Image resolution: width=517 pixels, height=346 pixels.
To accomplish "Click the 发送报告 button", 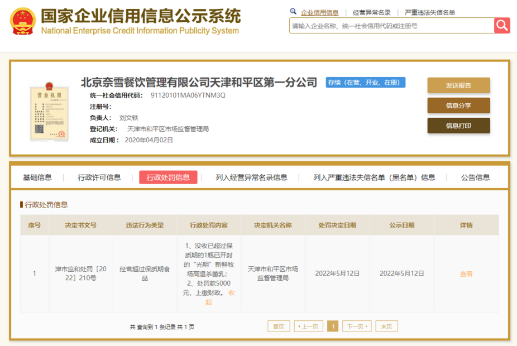I will coord(458,85).
